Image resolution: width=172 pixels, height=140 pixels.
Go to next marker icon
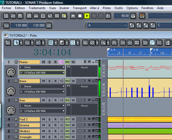pyautogui.click(x=139, y=25)
